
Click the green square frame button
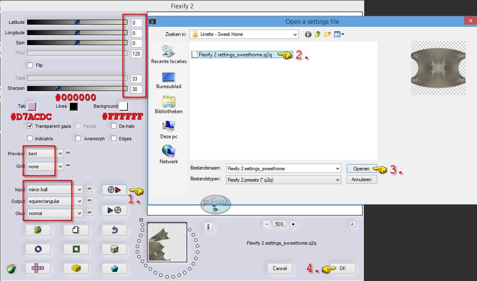coord(76,249)
